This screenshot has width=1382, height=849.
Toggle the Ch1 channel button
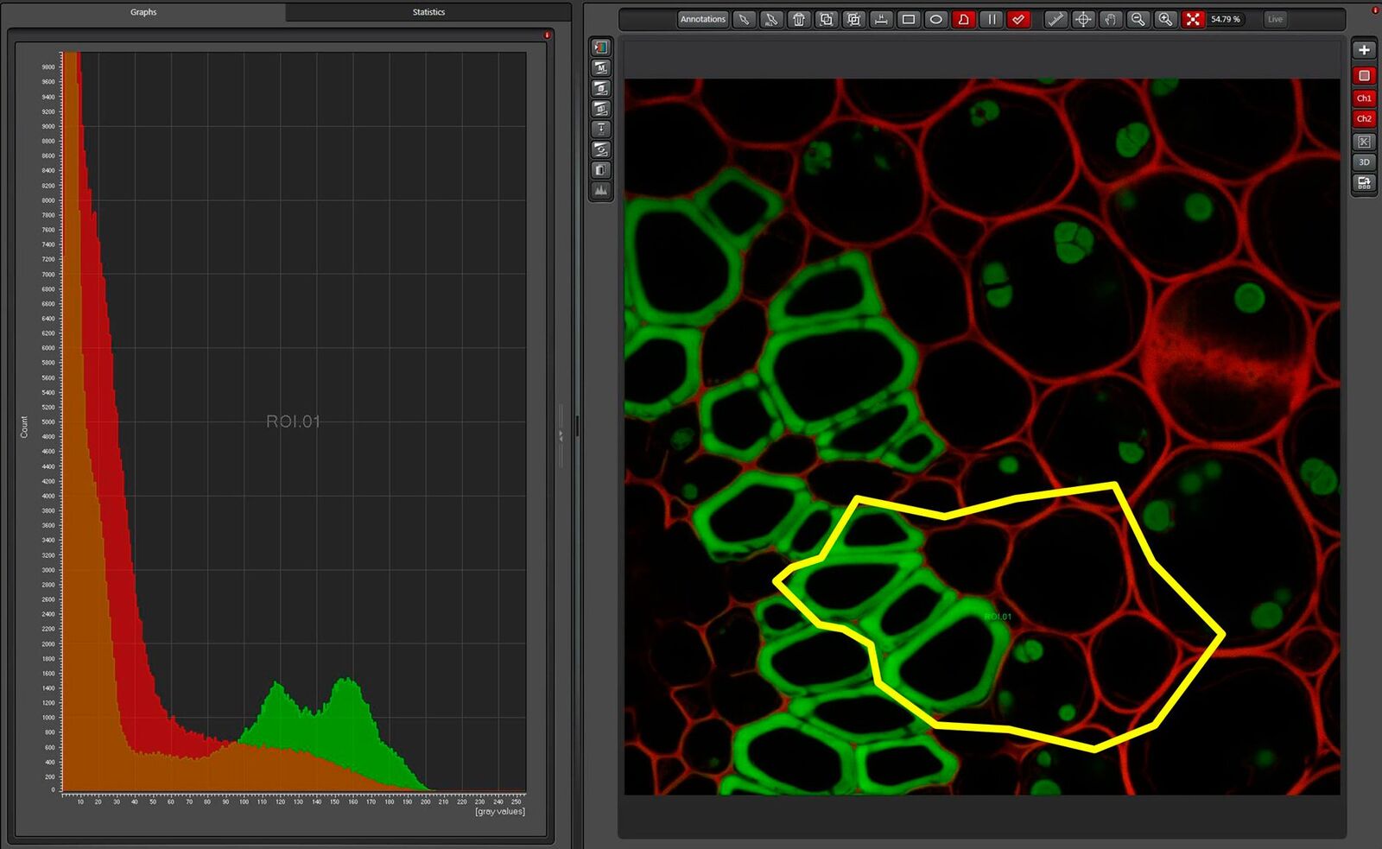click(1364, 98)
